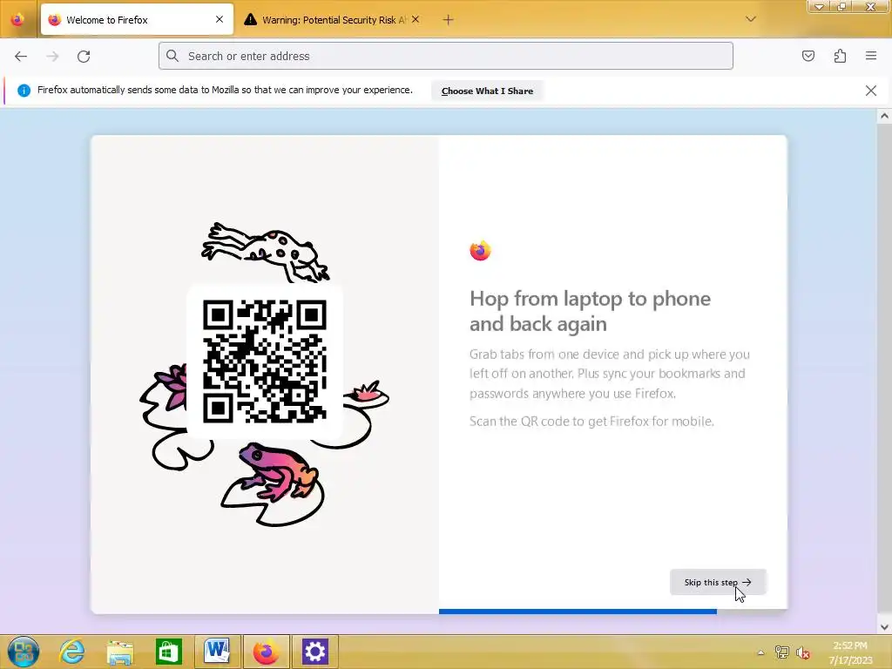Click the info icon in notification bar

point(24,91)
